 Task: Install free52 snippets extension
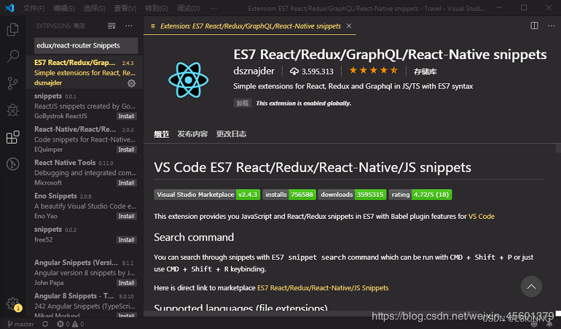[x=126, y=240]
